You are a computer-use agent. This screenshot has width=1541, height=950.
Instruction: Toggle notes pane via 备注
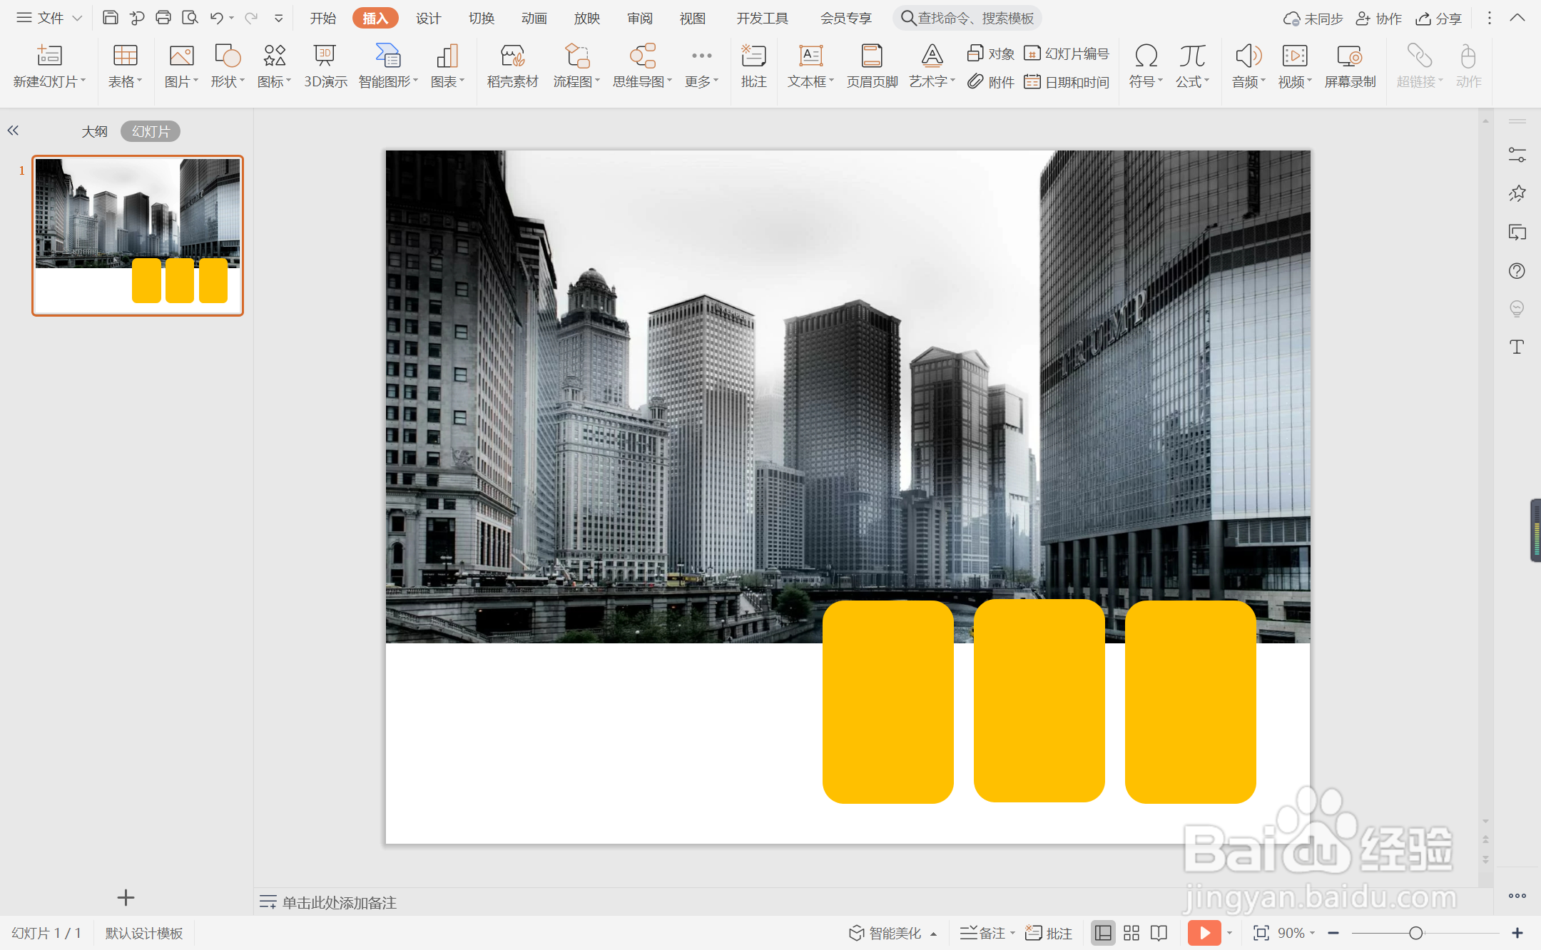(x=982, y=933)
